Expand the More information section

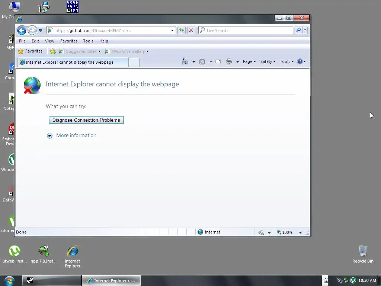pyautogui.click(x=71, y=136)
